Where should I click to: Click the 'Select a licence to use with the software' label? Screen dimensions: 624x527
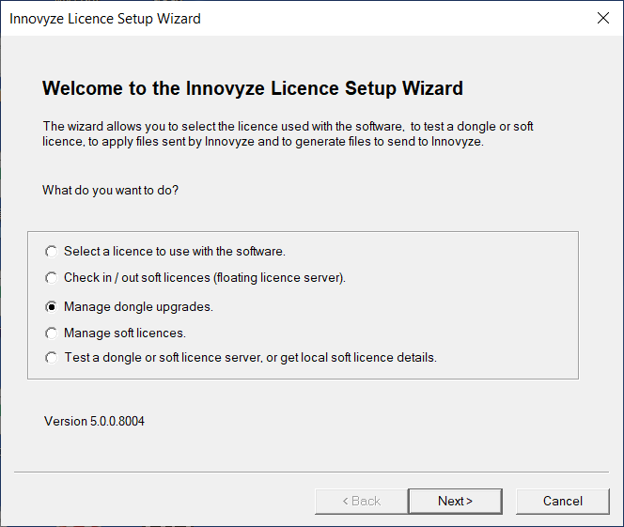coord(175,252)
